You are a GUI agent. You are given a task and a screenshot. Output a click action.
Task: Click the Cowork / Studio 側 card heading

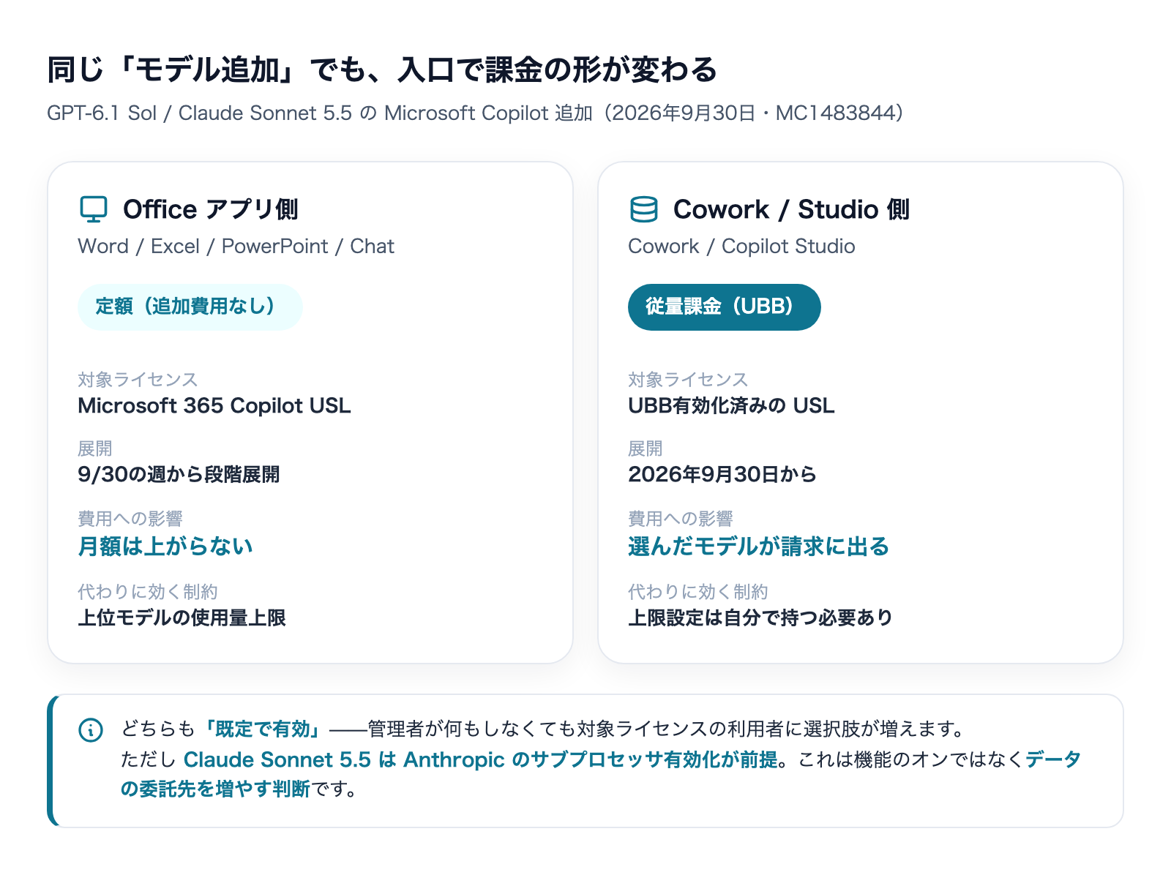coord(791,209)
